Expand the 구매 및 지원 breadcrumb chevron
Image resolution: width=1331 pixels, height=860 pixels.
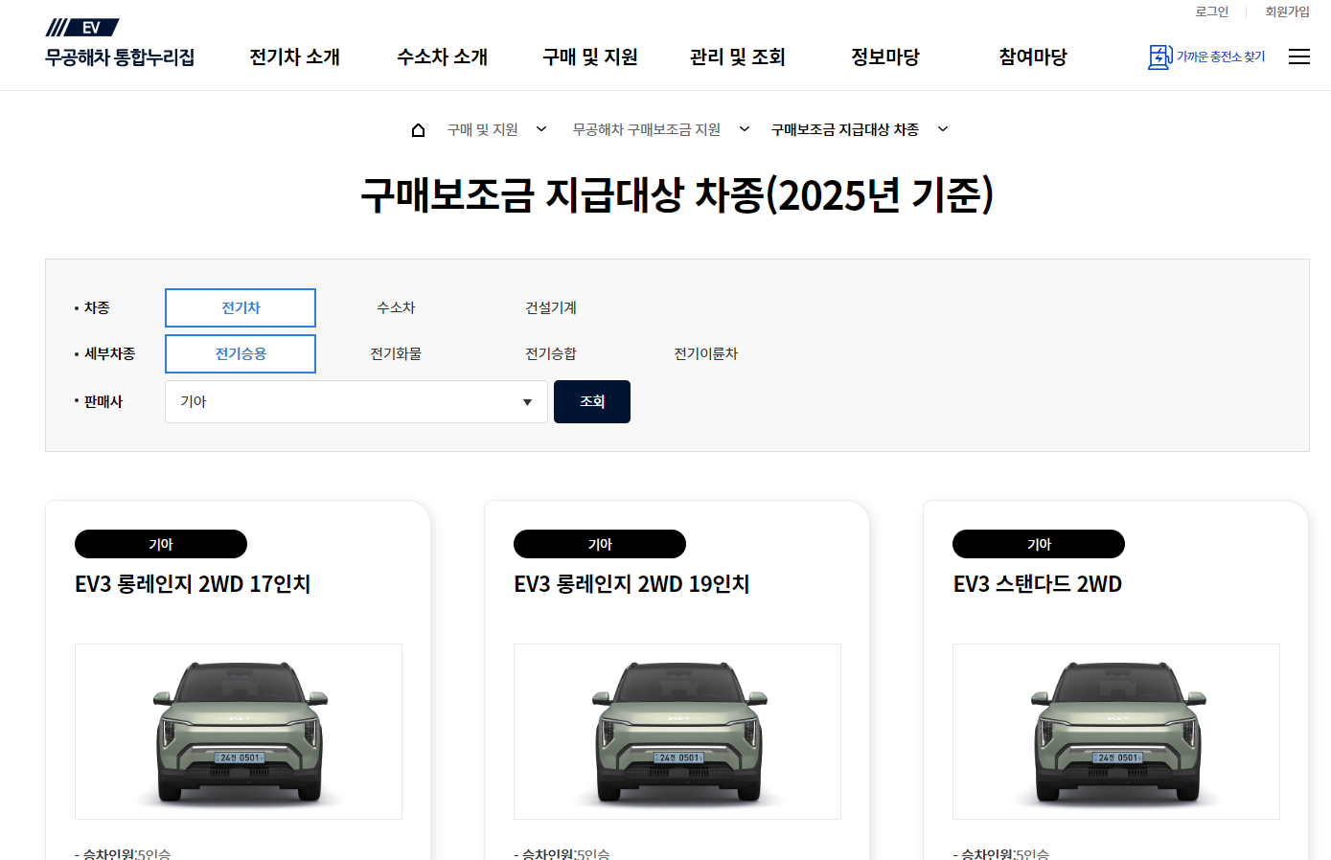(x=542, y=128)
